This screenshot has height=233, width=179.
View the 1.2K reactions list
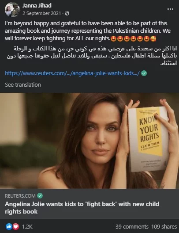27,227
